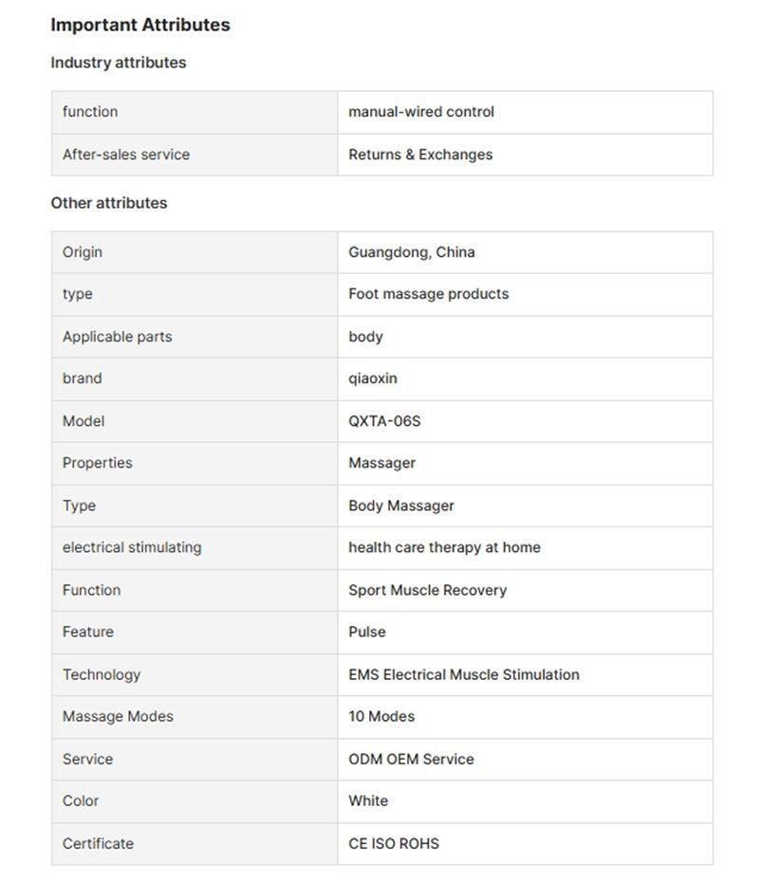Click the Other attributes subheading
Screen dimensions: 759x882
click(x=109, y=203)
